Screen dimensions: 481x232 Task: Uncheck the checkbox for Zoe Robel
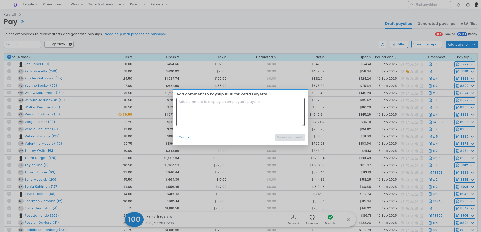coord(9,64)
